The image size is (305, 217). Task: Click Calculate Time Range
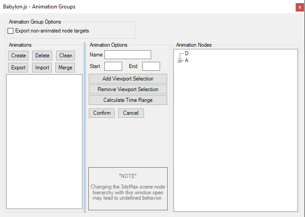point(128,100)
